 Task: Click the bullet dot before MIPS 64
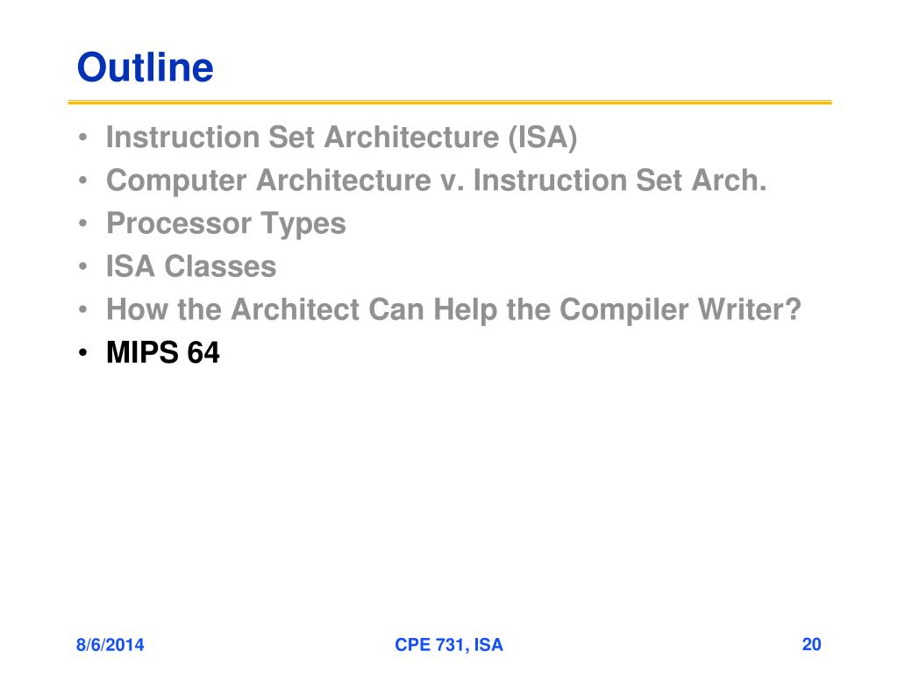coord(83,352)
